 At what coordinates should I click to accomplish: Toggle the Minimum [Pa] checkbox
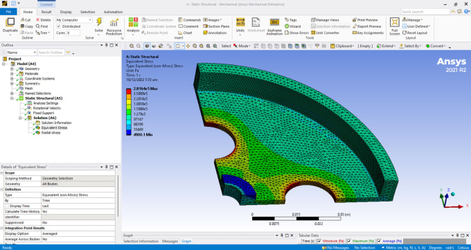[x=319, y=241]
